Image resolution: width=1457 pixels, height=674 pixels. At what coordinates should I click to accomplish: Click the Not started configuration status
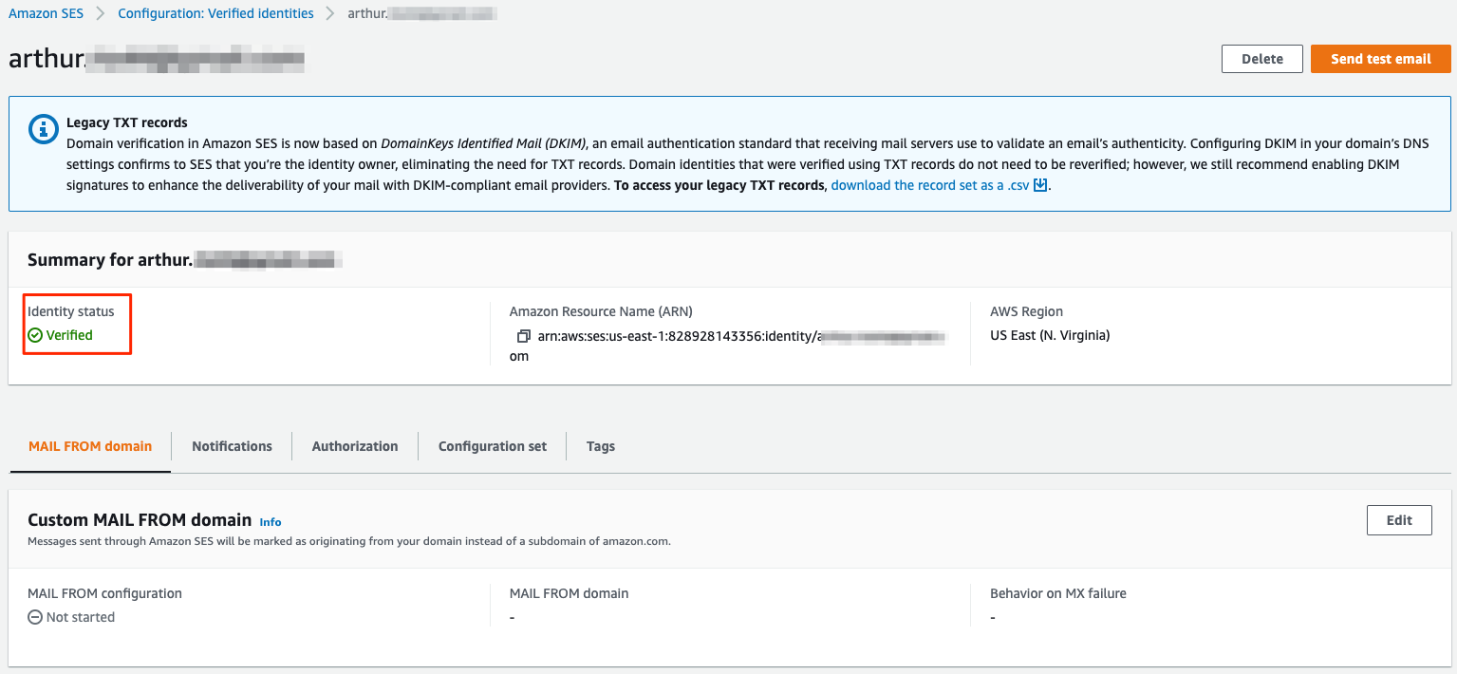click(80, 617)
